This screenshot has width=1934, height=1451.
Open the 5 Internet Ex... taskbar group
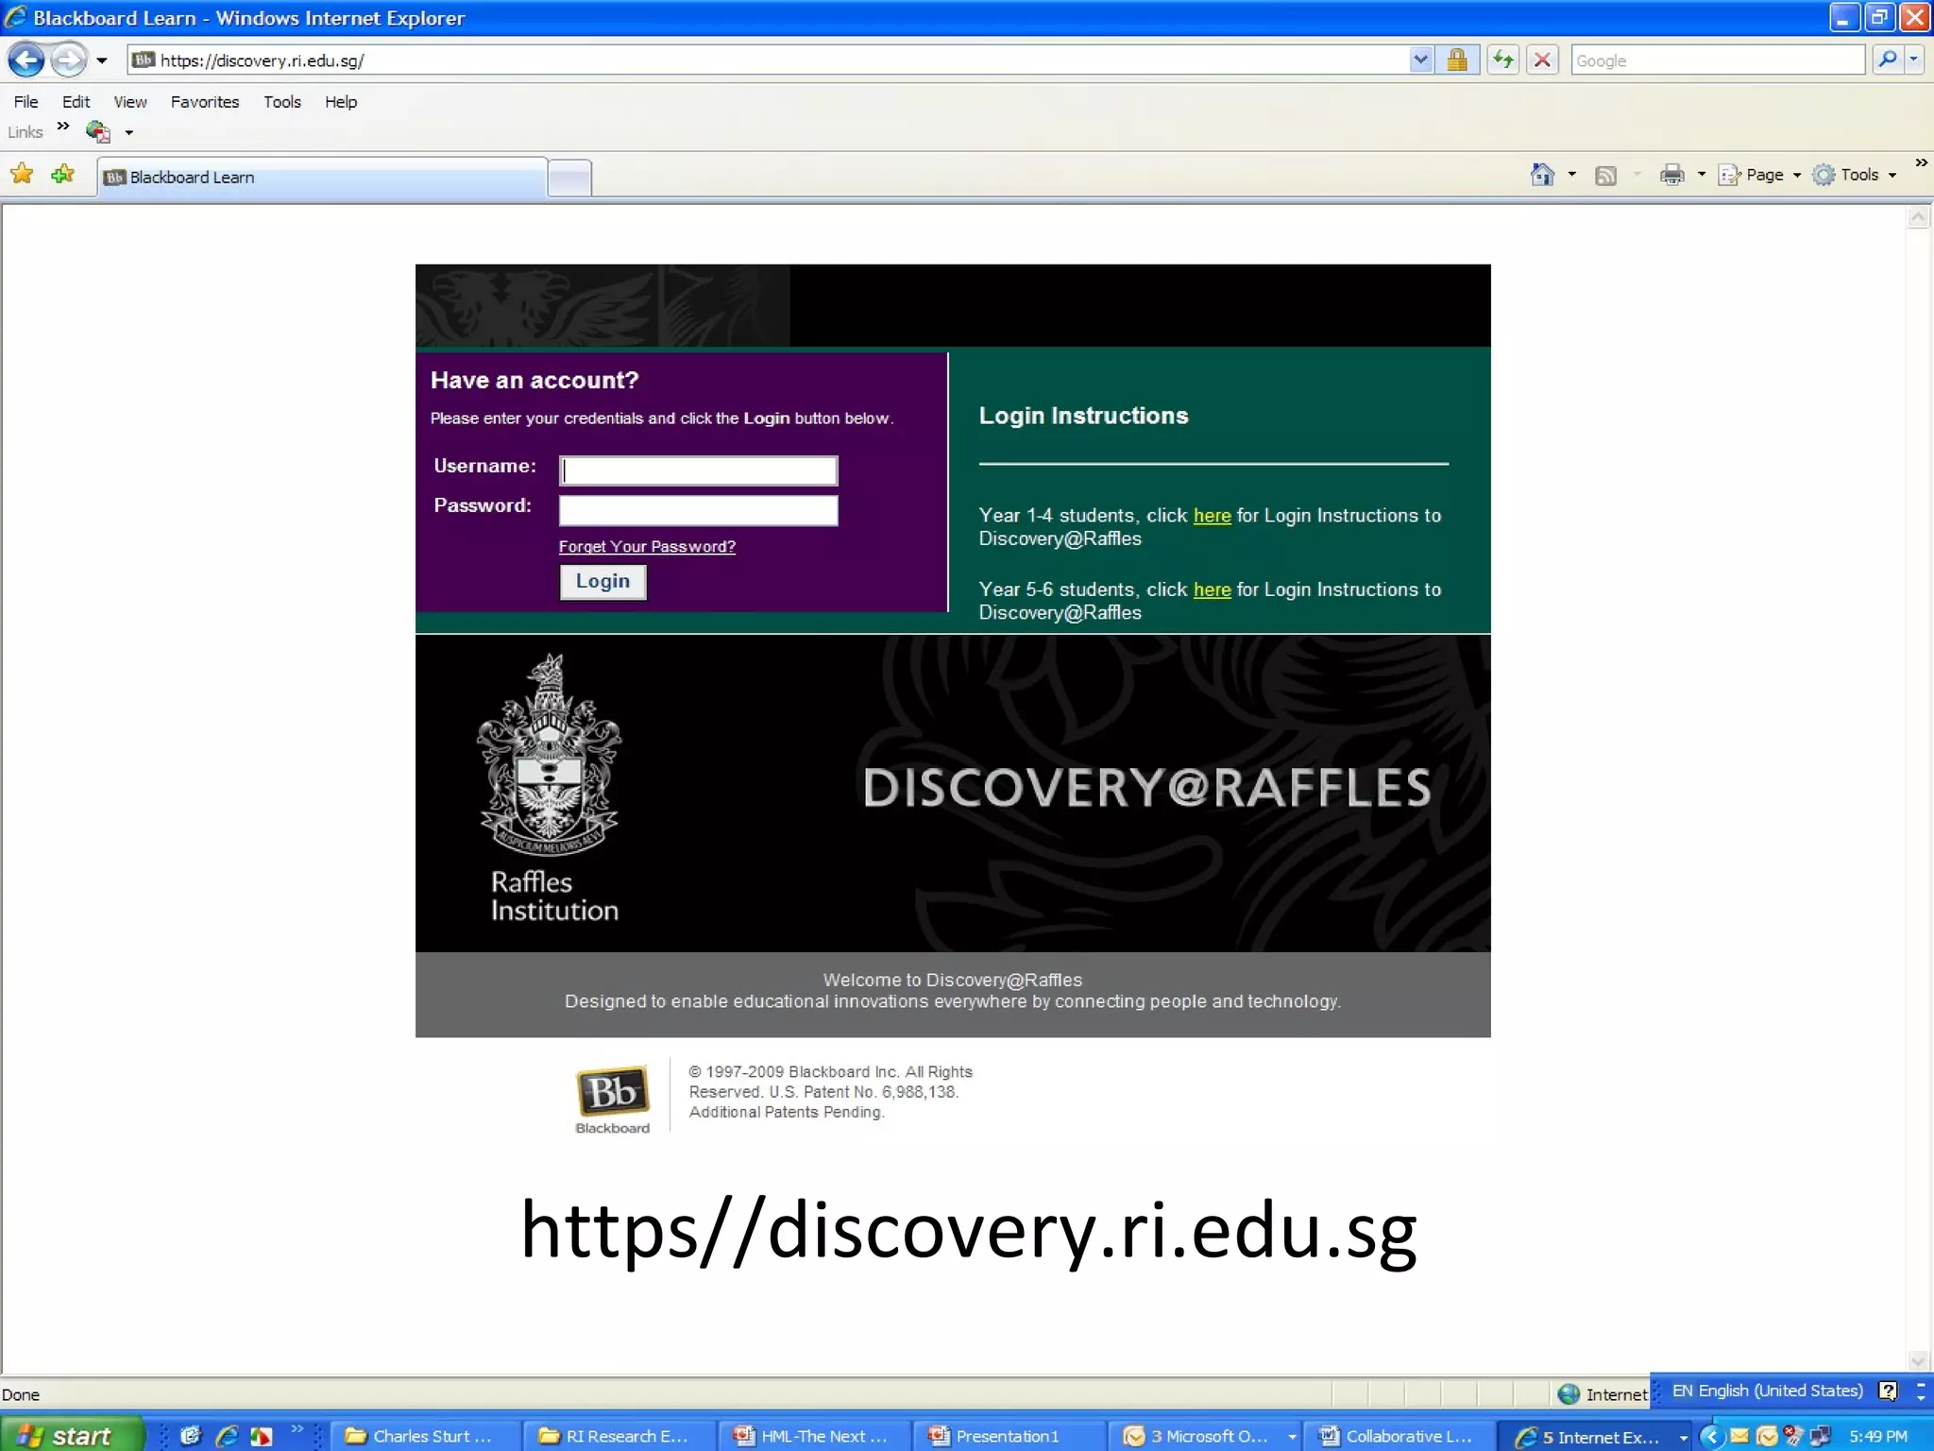(1598, 1436)
